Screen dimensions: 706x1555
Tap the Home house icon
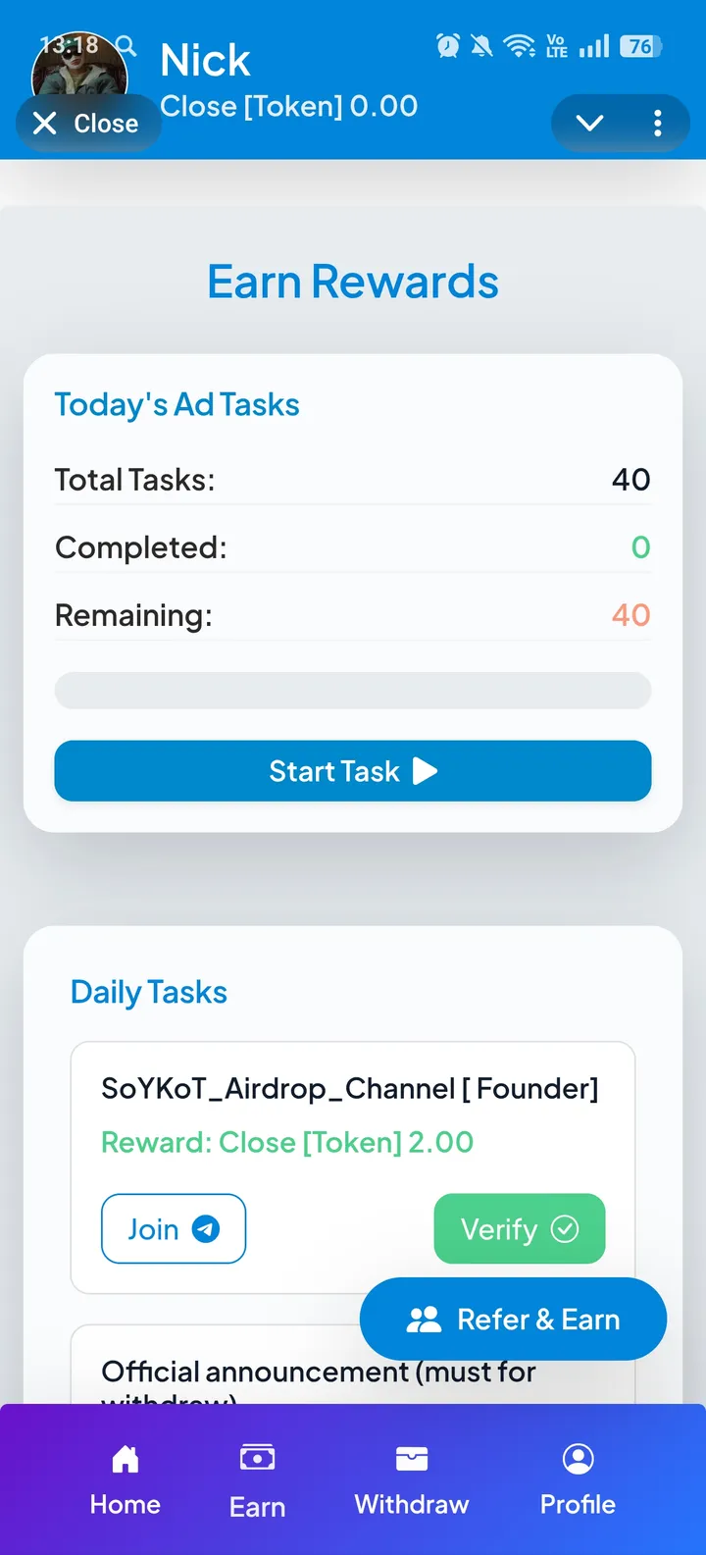(x=126, y=1460)
